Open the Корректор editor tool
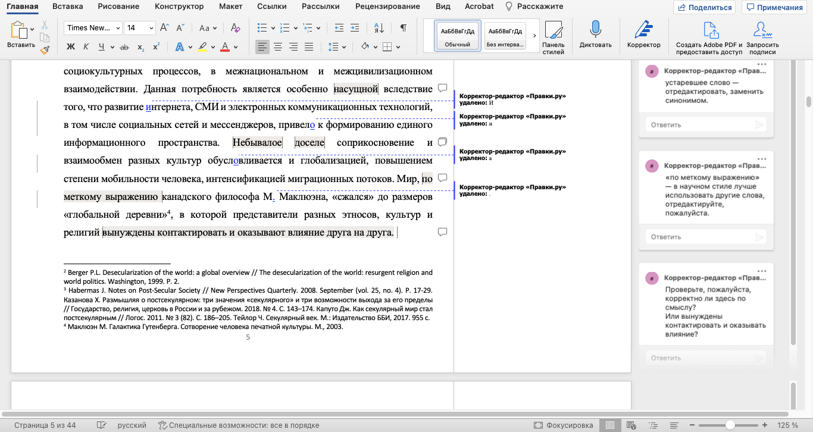 (644, 34)
